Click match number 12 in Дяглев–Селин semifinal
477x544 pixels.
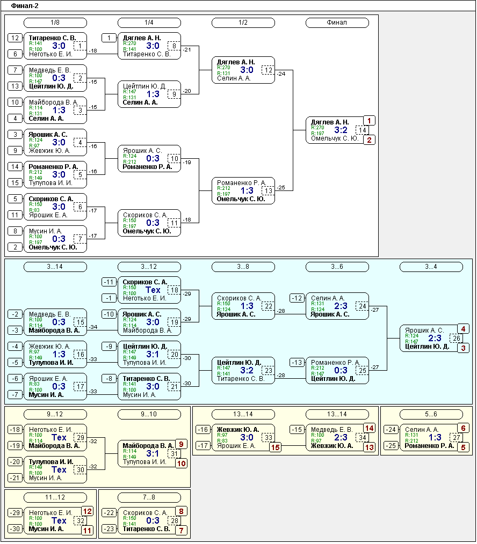[268, 70]
